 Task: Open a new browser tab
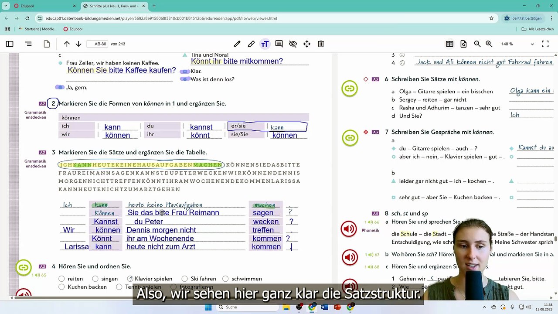click(x=154, y=6)
